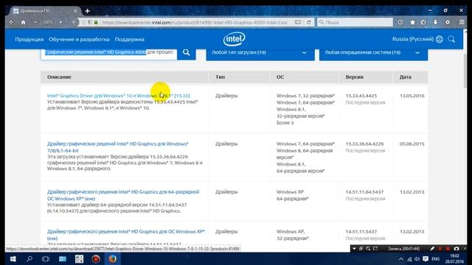Open Обучение и разработка menu
Screen dimensions: 472x265
[79, 39]
